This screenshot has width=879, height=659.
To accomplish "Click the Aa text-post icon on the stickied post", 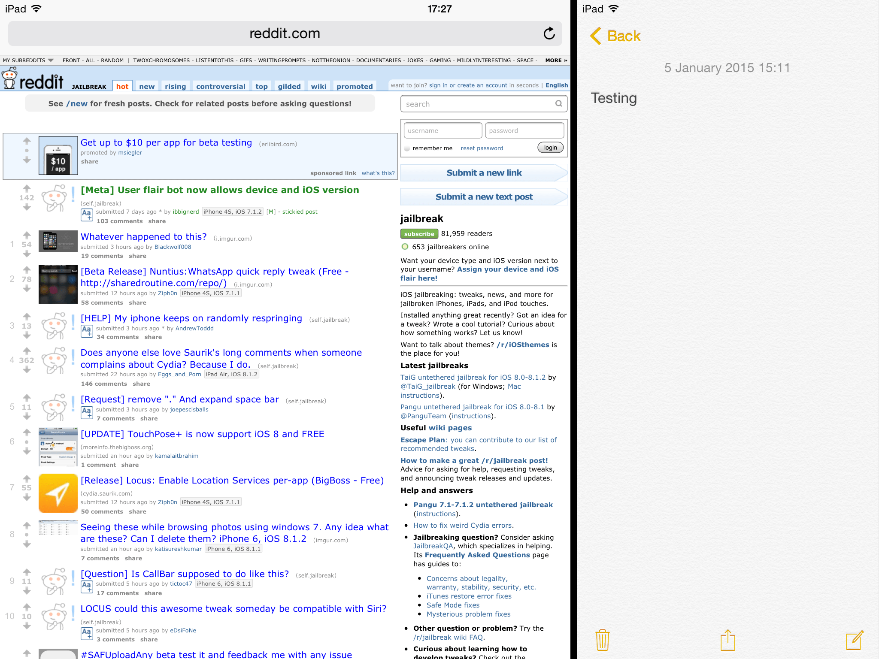I will pos(86,215).
